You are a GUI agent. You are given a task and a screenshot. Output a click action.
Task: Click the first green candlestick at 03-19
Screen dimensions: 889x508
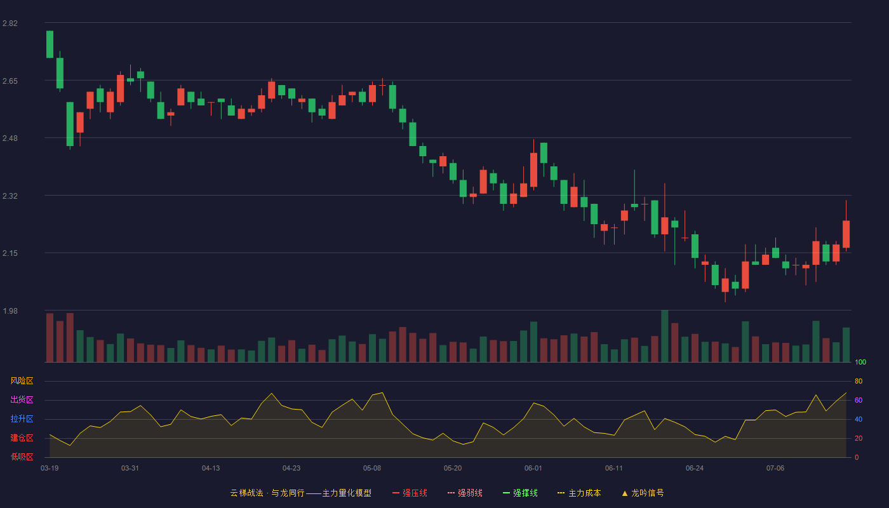pos(50,44)
